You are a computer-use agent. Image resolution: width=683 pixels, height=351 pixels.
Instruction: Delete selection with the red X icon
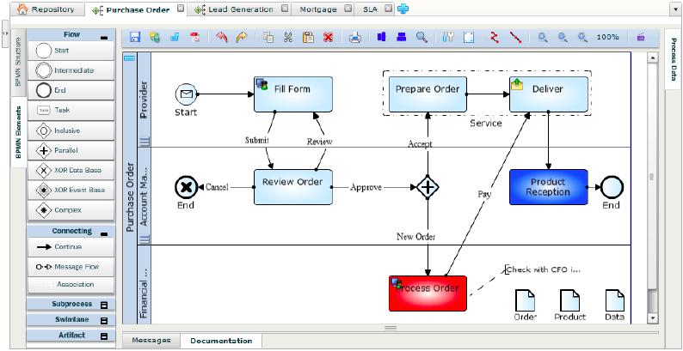tap(328, 38)
